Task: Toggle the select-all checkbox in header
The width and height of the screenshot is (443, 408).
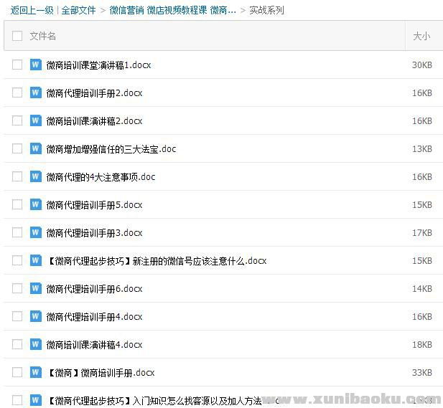Action: [17, 36]
